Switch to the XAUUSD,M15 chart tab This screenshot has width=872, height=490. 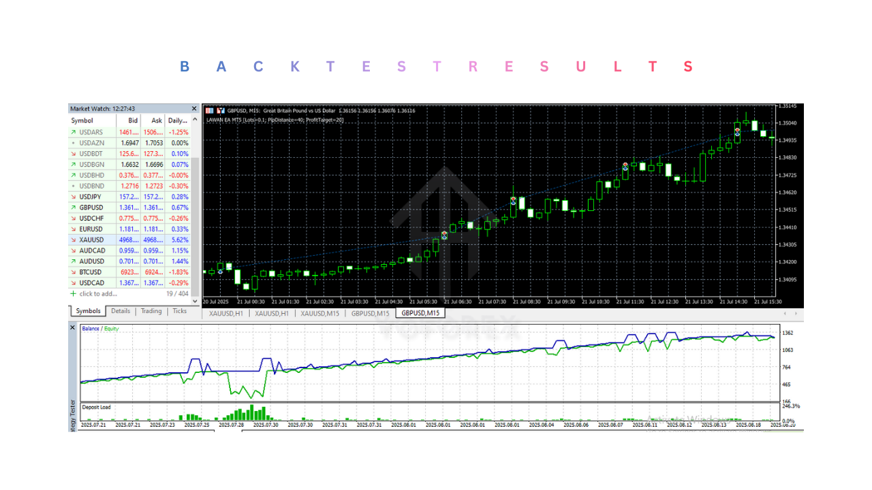[320, 313]
